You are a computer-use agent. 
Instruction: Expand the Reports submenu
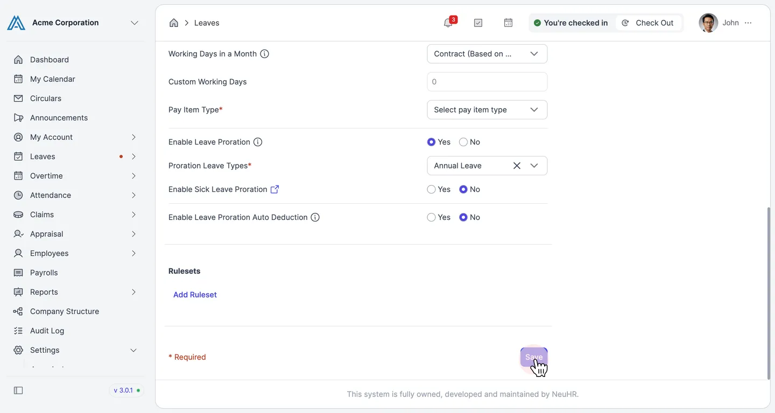tap(133, 292)
